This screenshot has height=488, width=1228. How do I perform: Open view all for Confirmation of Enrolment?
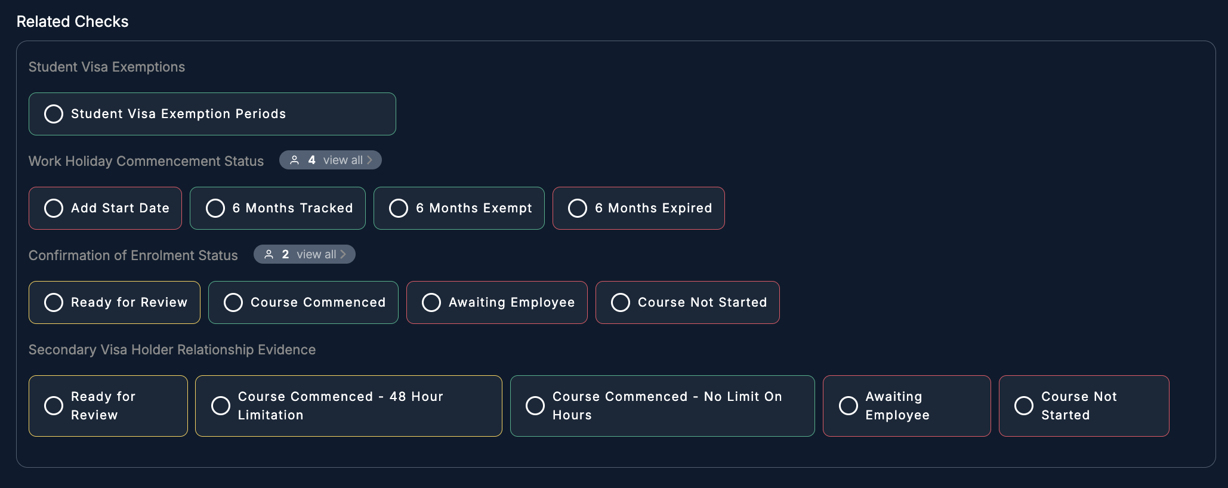tap(317, 254)
